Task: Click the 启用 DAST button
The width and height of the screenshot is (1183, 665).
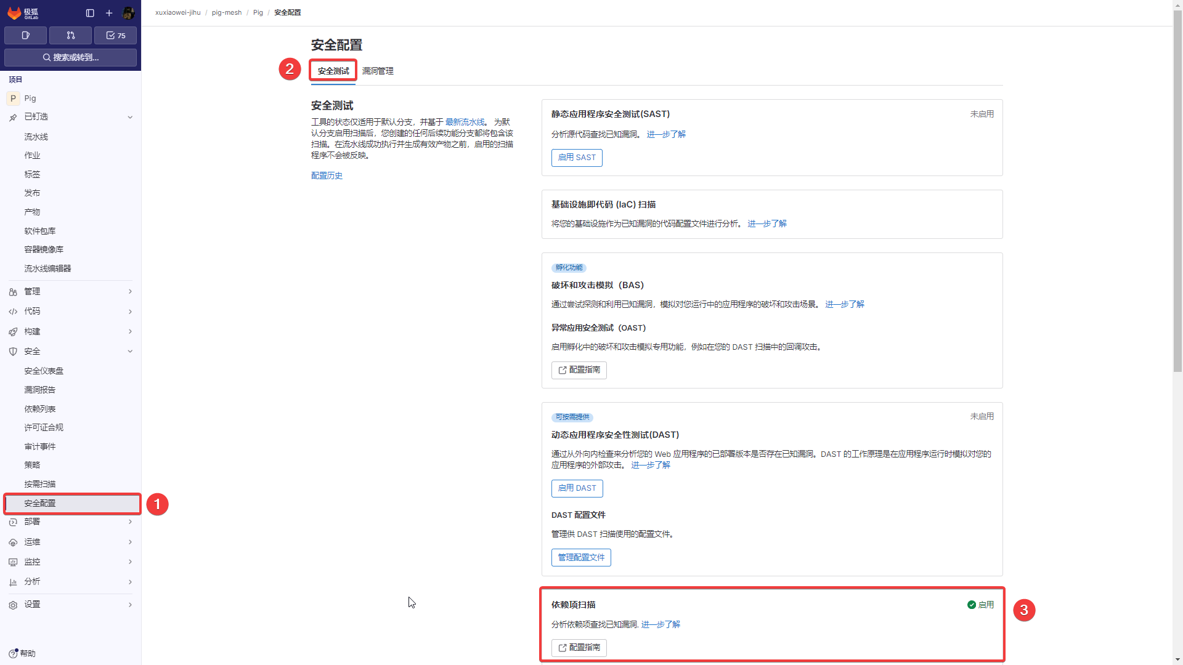Action: pyautogui.click(x=576, y=488)
